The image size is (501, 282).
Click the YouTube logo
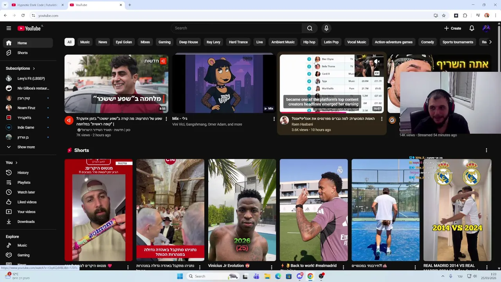29,28
